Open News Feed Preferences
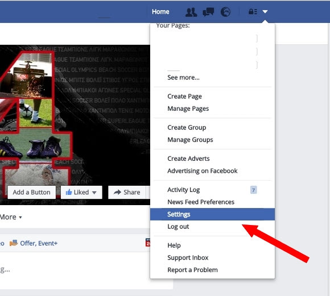The image size is (330, 296). [201, 202]
